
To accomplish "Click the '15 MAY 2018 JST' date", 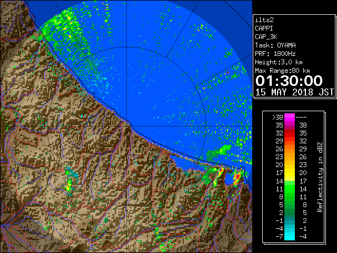I will click(294, 92).
